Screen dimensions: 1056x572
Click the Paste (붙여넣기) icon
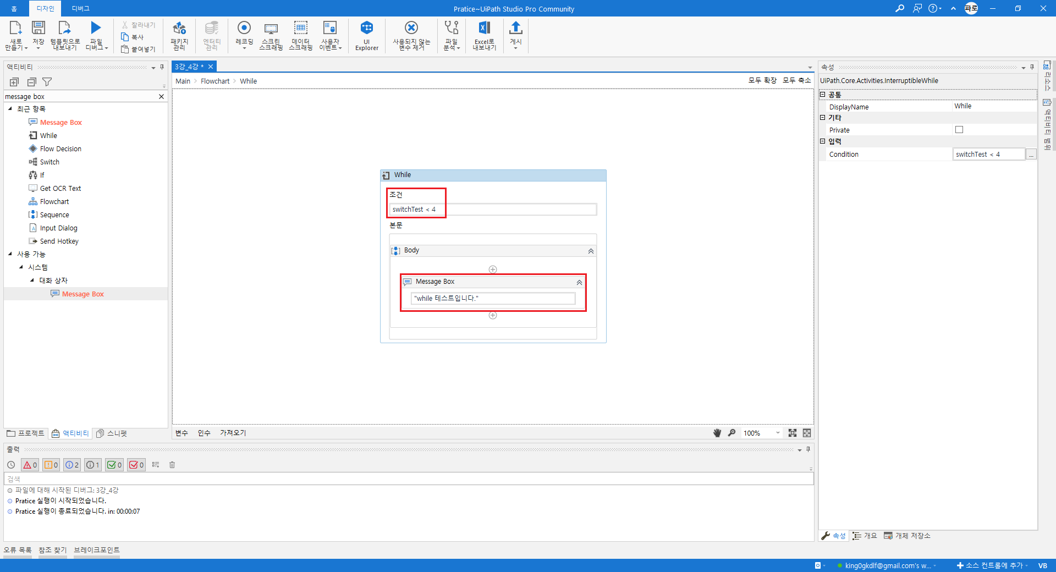pyautogui.click(x=125, y=49)
